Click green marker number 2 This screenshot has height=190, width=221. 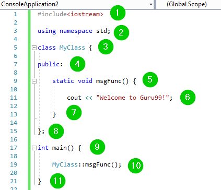click(121, 33)
